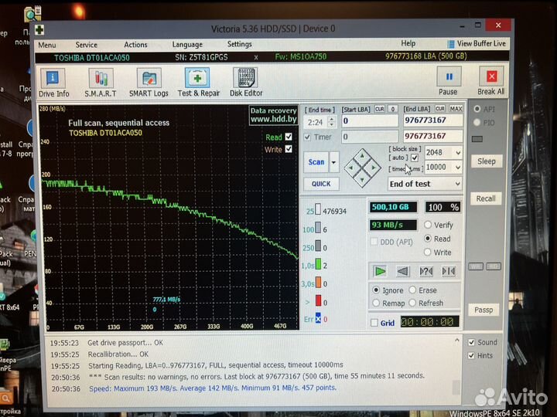Open the Menu menu
This screenshot has width=557, height=417.
pyautogui.click(x=47, y=45)
